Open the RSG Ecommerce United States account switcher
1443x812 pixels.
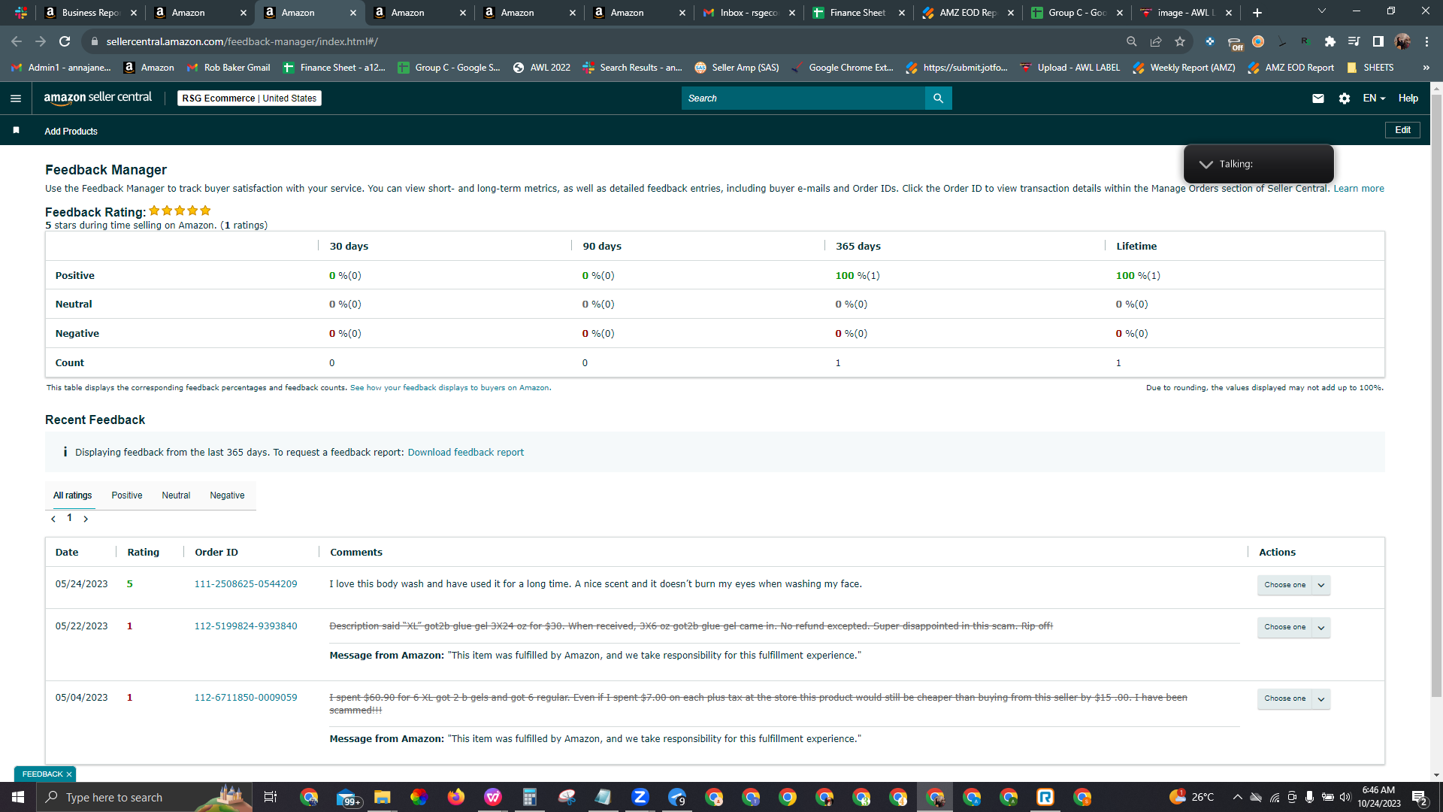coord(250,98)
